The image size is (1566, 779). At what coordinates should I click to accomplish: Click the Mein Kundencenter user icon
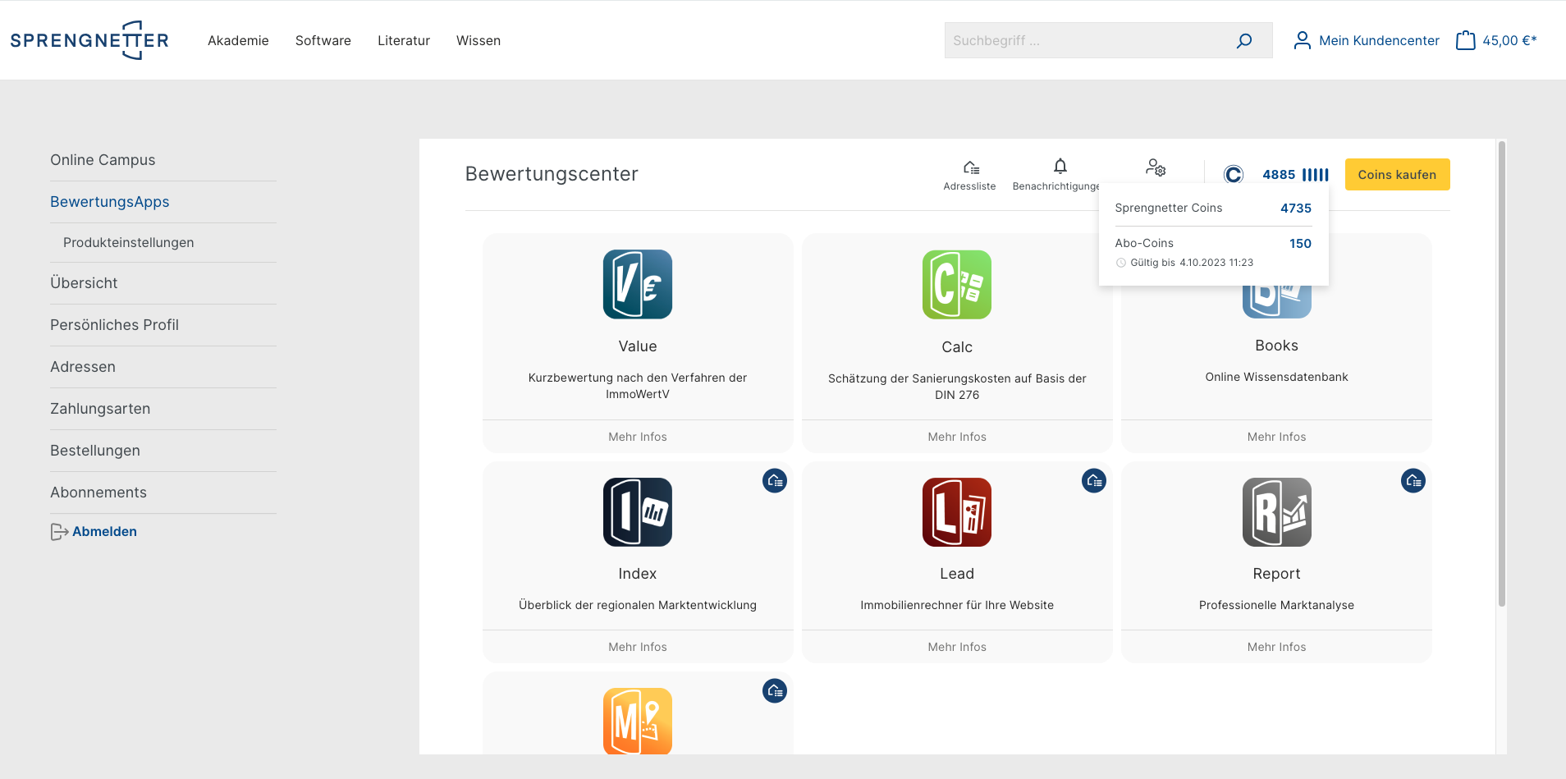pos(1302,40)
